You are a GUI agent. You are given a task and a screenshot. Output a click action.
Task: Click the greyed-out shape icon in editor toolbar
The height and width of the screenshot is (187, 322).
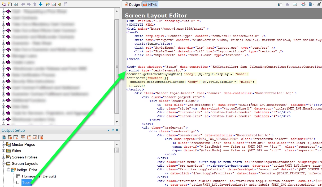(288, 4)
